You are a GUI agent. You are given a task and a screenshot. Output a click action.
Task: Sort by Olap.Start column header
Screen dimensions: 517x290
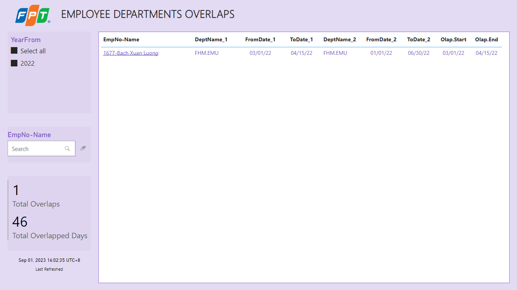point(453,39)
